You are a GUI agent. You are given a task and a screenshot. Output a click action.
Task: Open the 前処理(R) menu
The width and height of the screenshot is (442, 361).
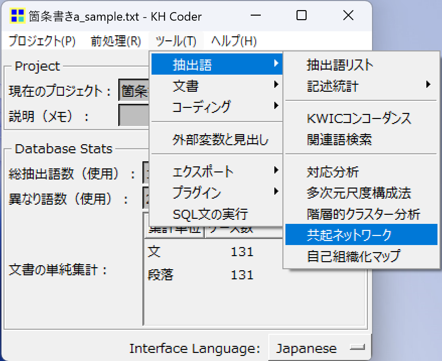(x=116, y=41)
